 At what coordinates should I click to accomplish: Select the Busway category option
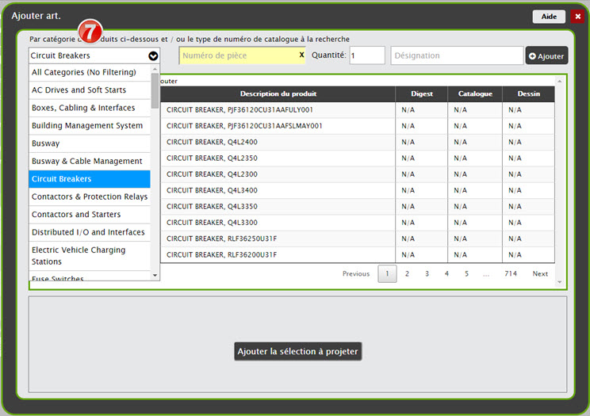point(90,143)
